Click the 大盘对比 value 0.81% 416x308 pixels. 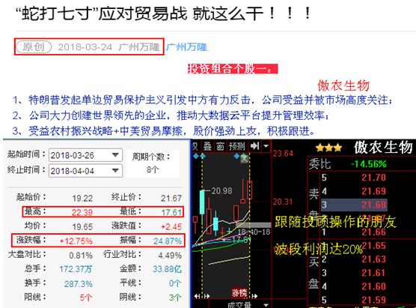pos(81,256)
